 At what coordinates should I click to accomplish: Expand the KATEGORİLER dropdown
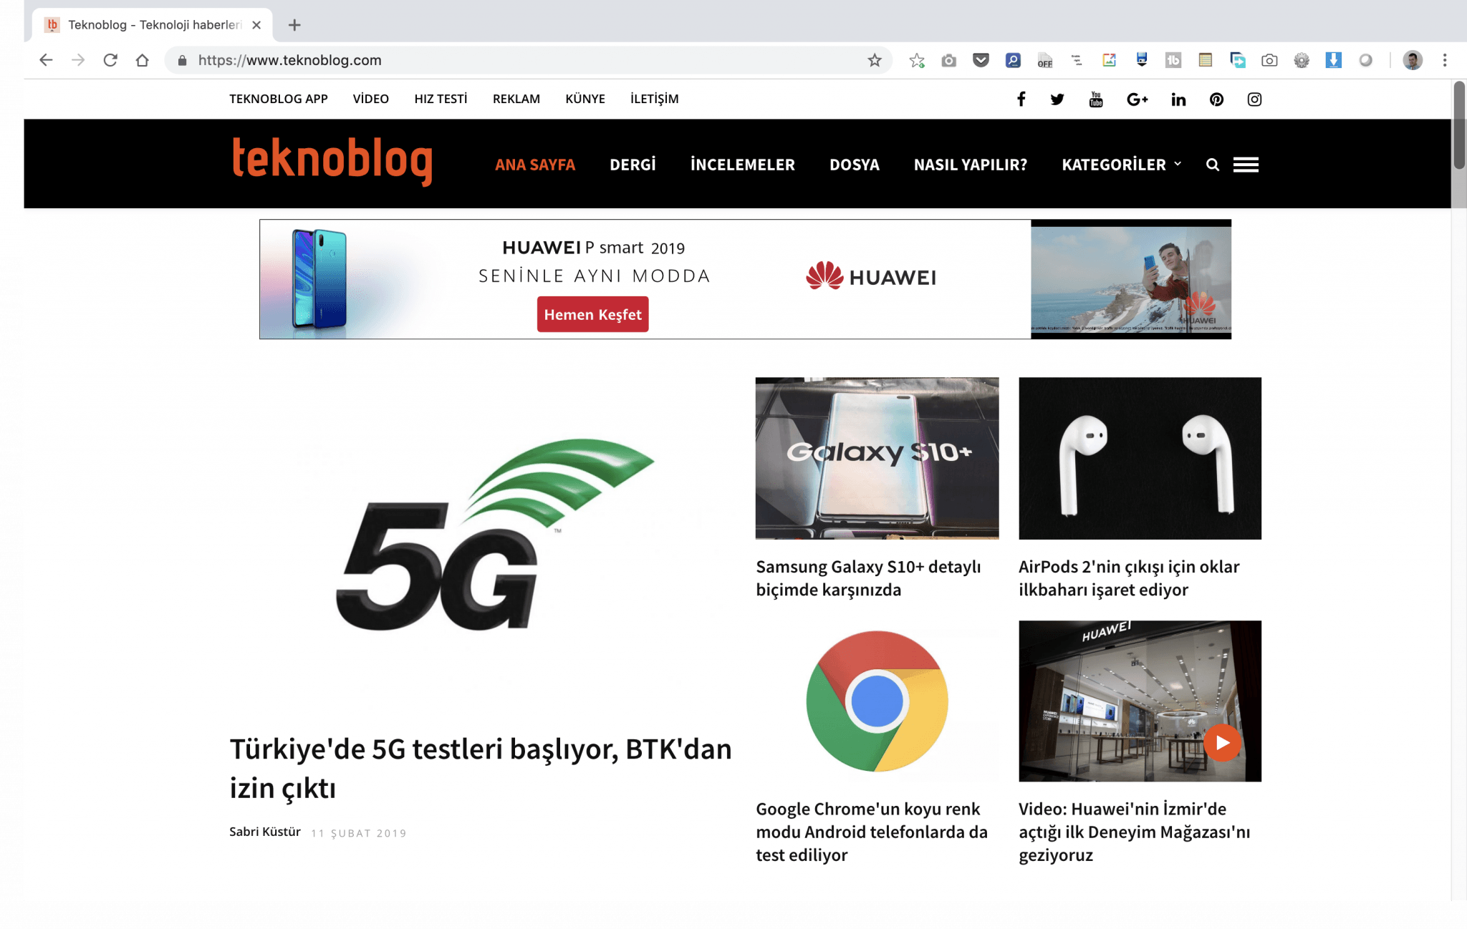[1121, 165]
